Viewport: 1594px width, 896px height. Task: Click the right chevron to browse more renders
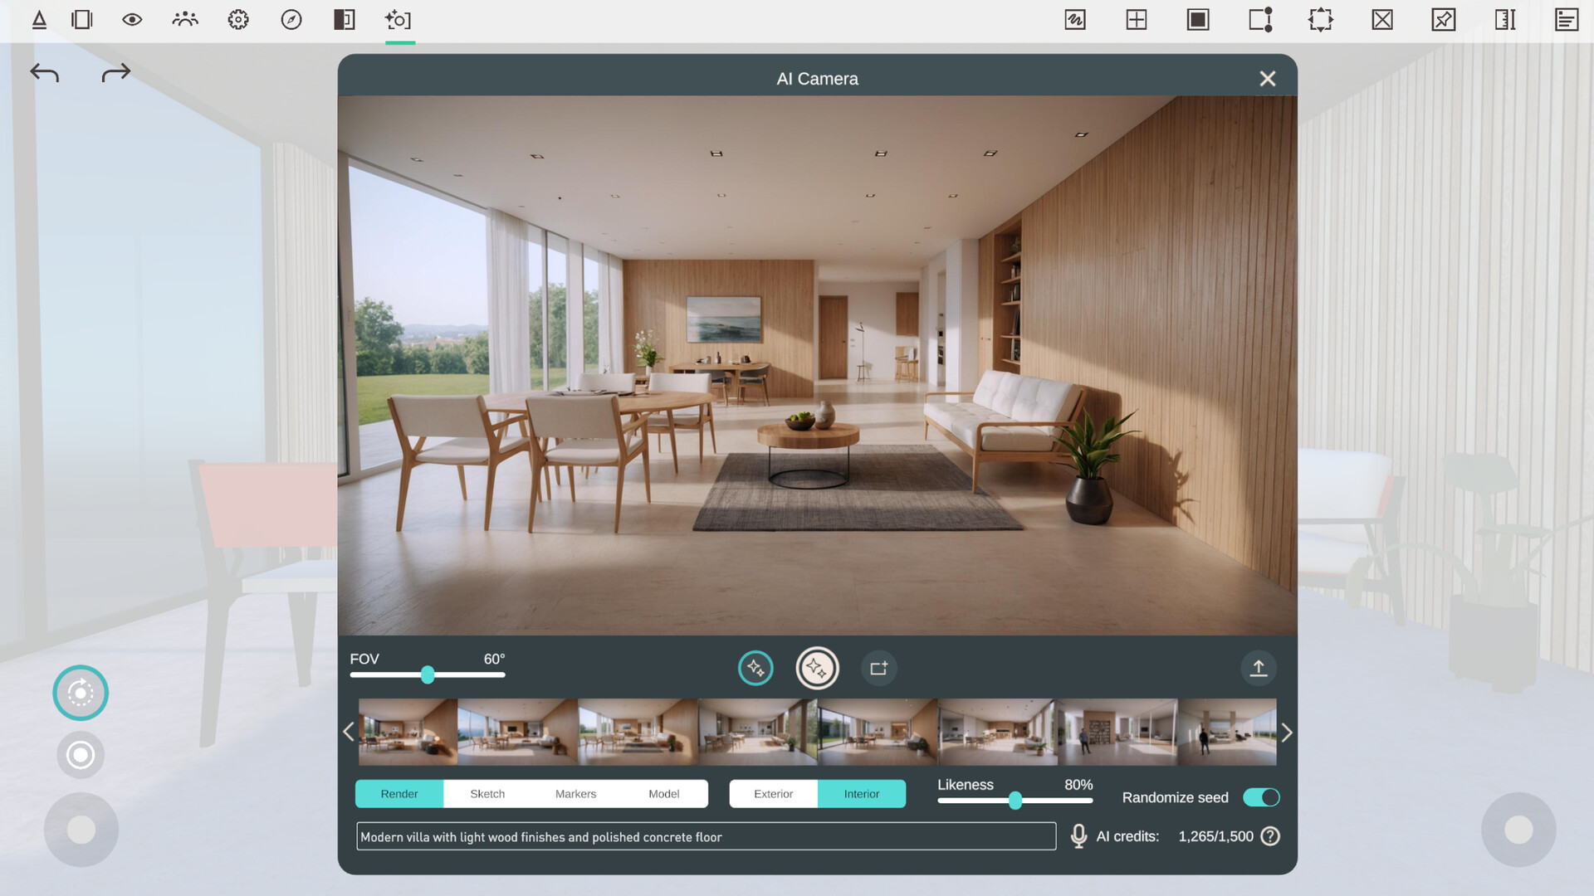[x=1287, y=733]
